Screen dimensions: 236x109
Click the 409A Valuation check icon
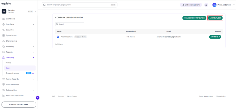[4, 84]
